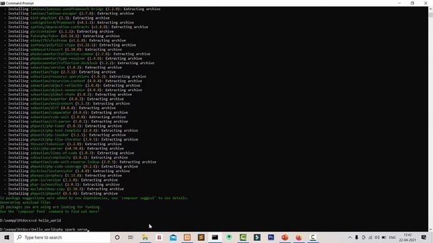Click the codeigniter4/framework (v4.1.1) install line

(69, 22)
